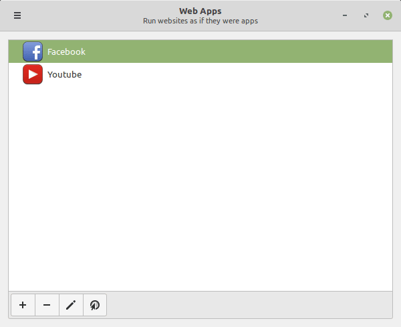Edit selected web app with pencil icon
This screenshot has height=327, width=401.
point(71,305)
